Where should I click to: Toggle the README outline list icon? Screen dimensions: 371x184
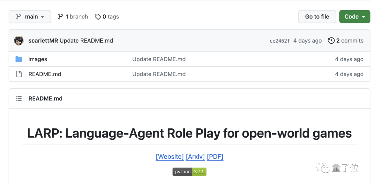pyautogui.click(x=19, y=99)
